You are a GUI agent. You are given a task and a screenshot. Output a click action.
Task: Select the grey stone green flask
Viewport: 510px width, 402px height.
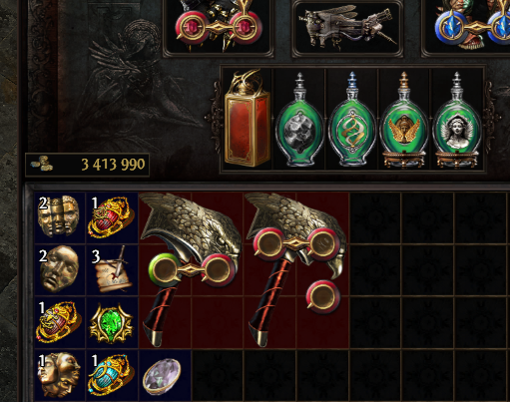point(299,119)
